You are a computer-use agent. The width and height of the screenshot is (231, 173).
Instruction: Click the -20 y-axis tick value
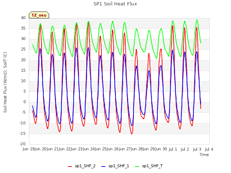coord(22,144)
